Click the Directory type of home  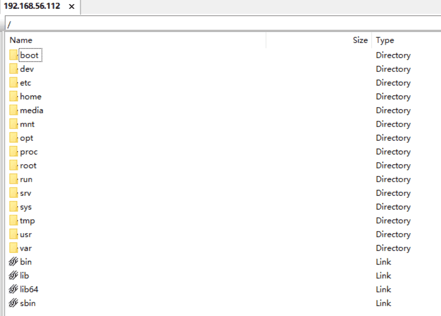pos(393,97)
